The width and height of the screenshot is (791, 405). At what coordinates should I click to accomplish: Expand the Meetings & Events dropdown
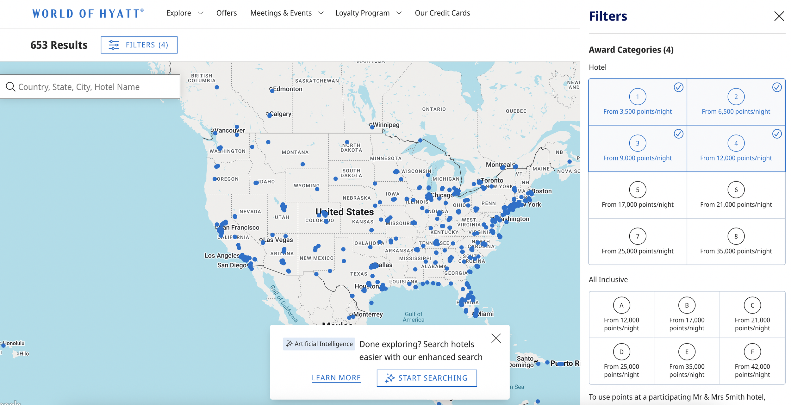point(286,13)
